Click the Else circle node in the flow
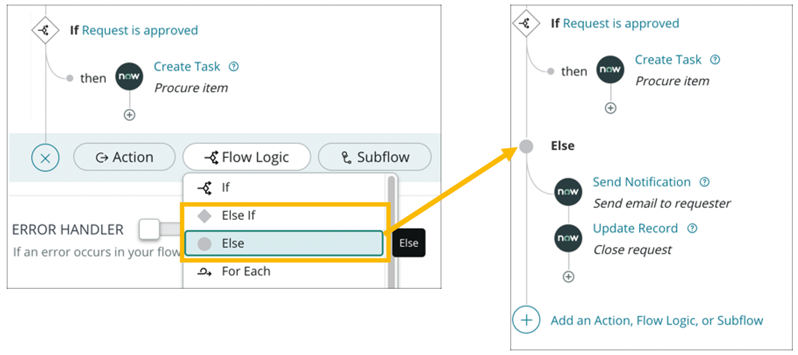798x355 pixels. click(x=526, y=146)
